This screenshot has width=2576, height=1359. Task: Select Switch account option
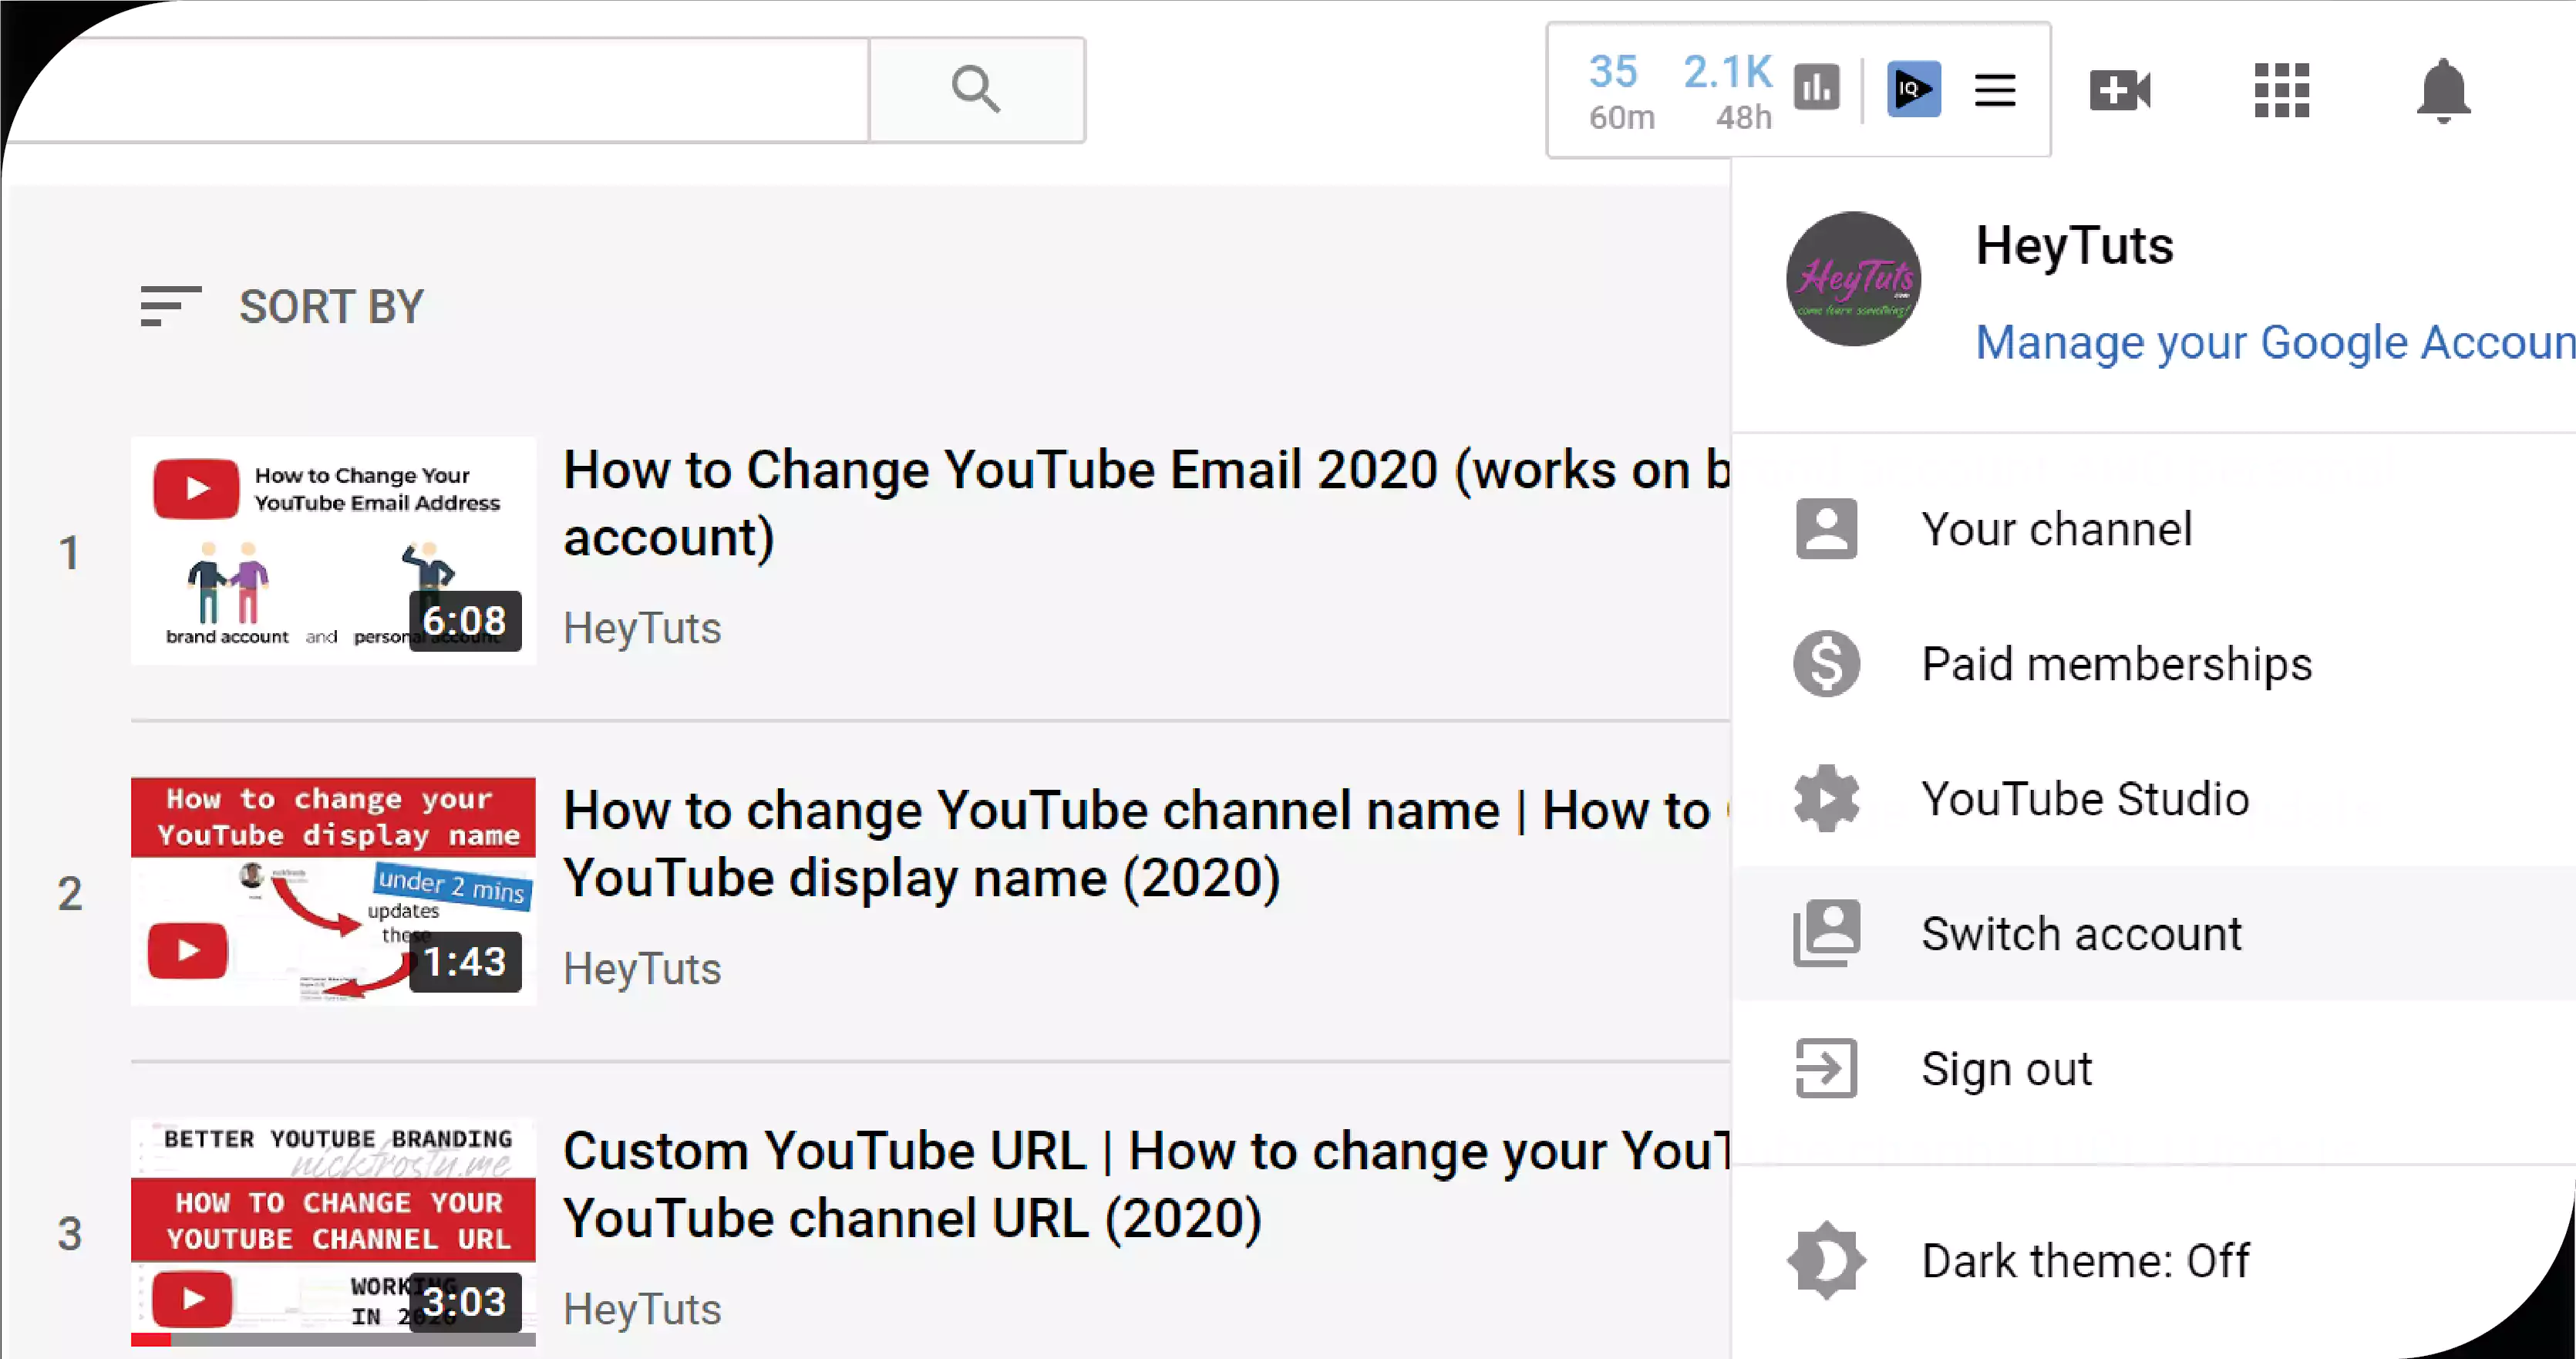[2080, 932]
